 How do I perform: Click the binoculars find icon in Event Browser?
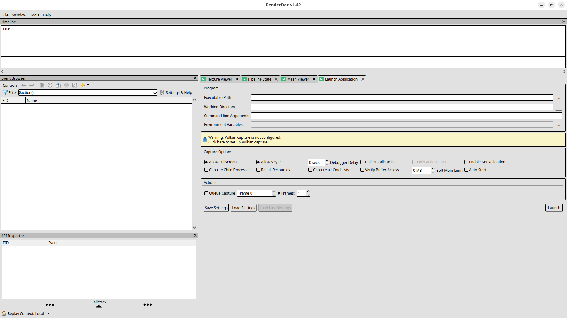click(x=42, y=85)
